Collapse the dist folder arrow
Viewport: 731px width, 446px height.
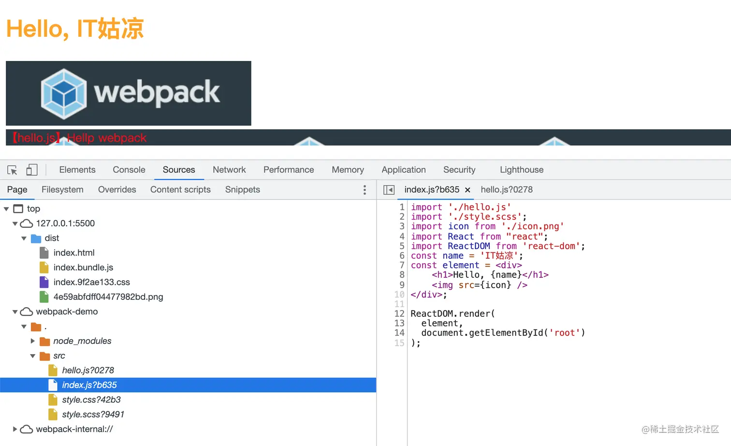[24, 238]
